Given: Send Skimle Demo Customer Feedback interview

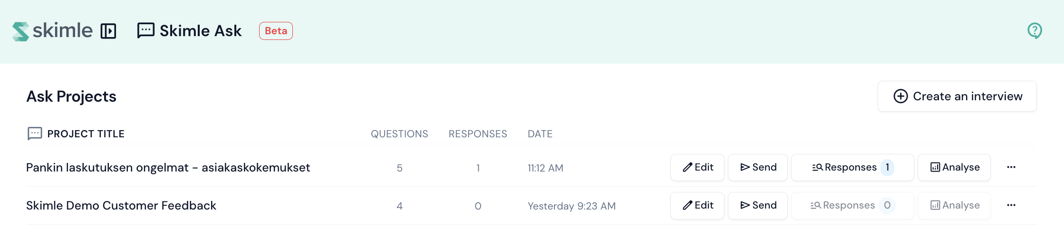Looking at the screenshot, I should [x=758, y=206].
